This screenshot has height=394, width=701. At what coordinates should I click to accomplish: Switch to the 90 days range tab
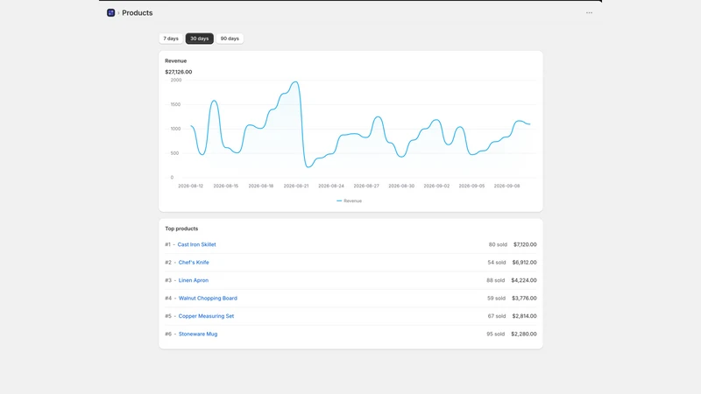click(x=230, y=39)
